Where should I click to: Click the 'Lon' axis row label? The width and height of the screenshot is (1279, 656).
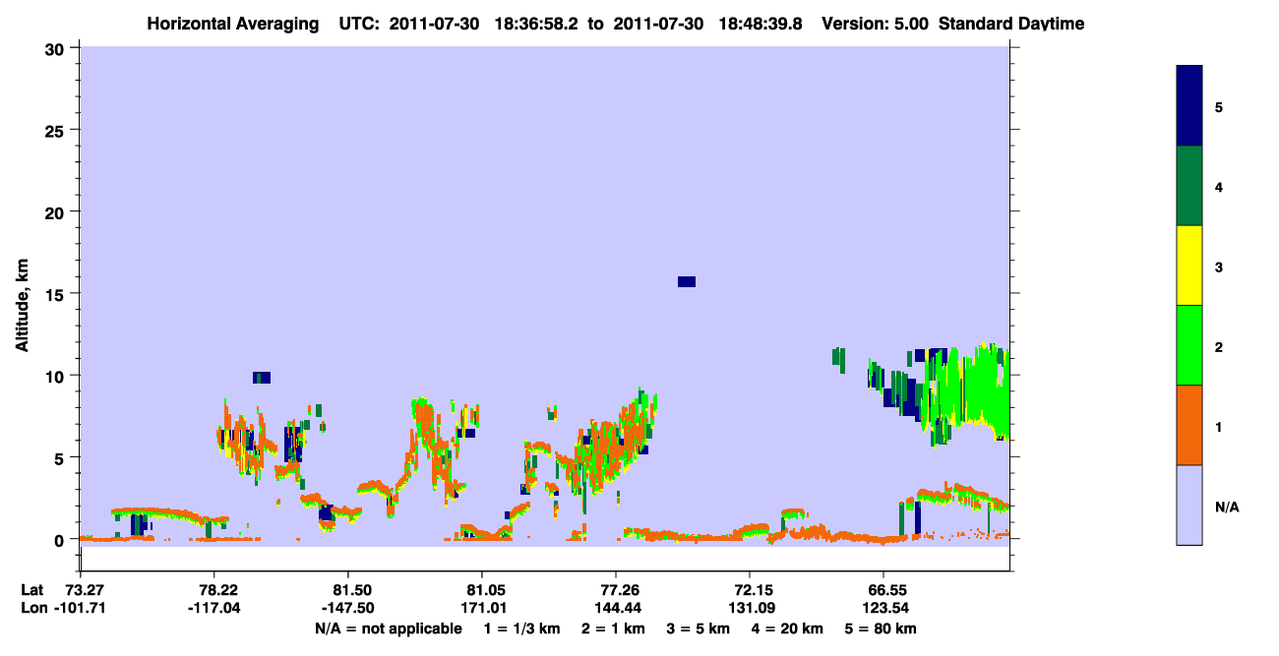[33, 608]
